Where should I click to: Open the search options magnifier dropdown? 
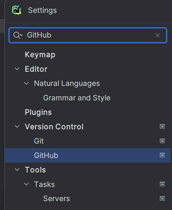[18, 35]
